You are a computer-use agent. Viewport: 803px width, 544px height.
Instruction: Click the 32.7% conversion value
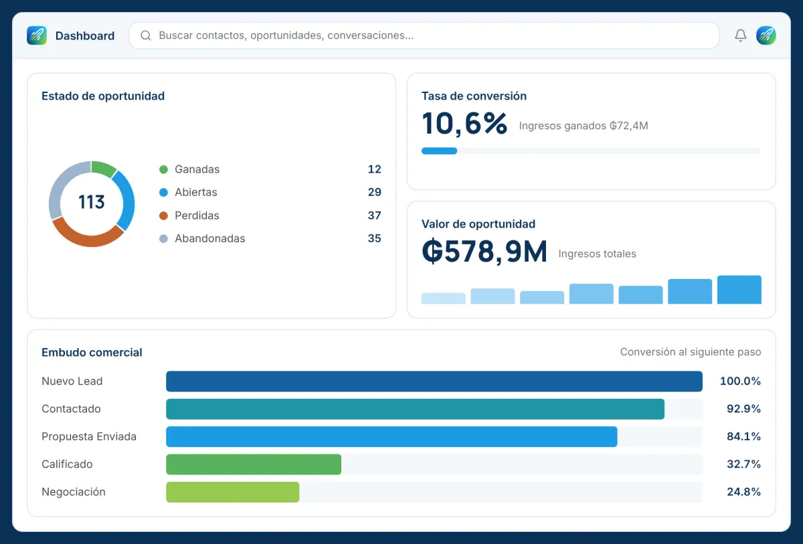[744, 464]
